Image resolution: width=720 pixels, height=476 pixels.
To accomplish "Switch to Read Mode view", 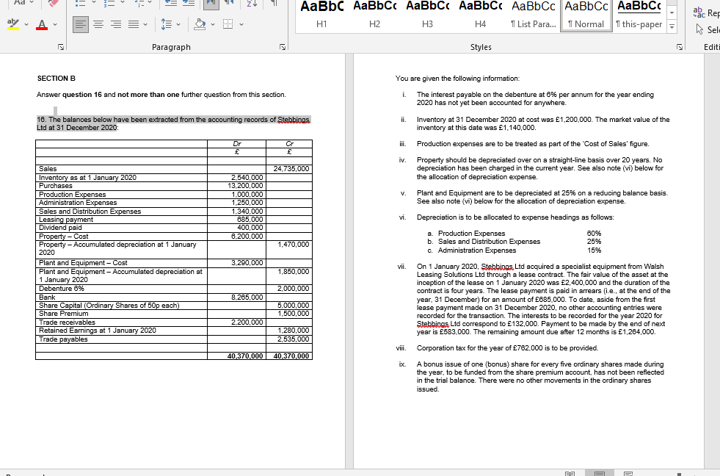I will point(570,473).
